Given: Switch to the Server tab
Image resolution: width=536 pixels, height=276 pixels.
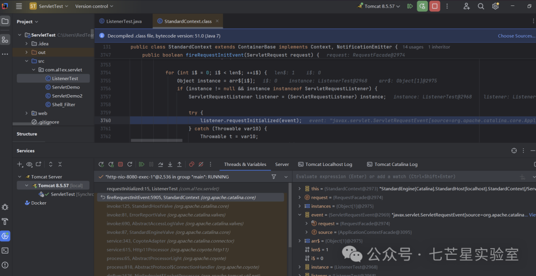Looking at the screenshot, I should pos(282,164).
